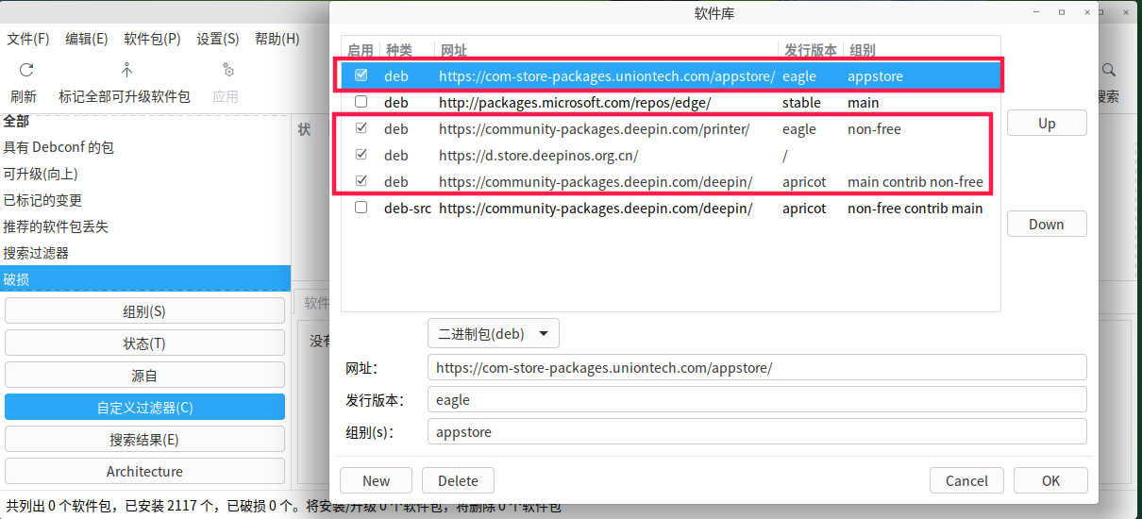
Task: Click the Delete repository button
Action: click(x=458, y=480)
